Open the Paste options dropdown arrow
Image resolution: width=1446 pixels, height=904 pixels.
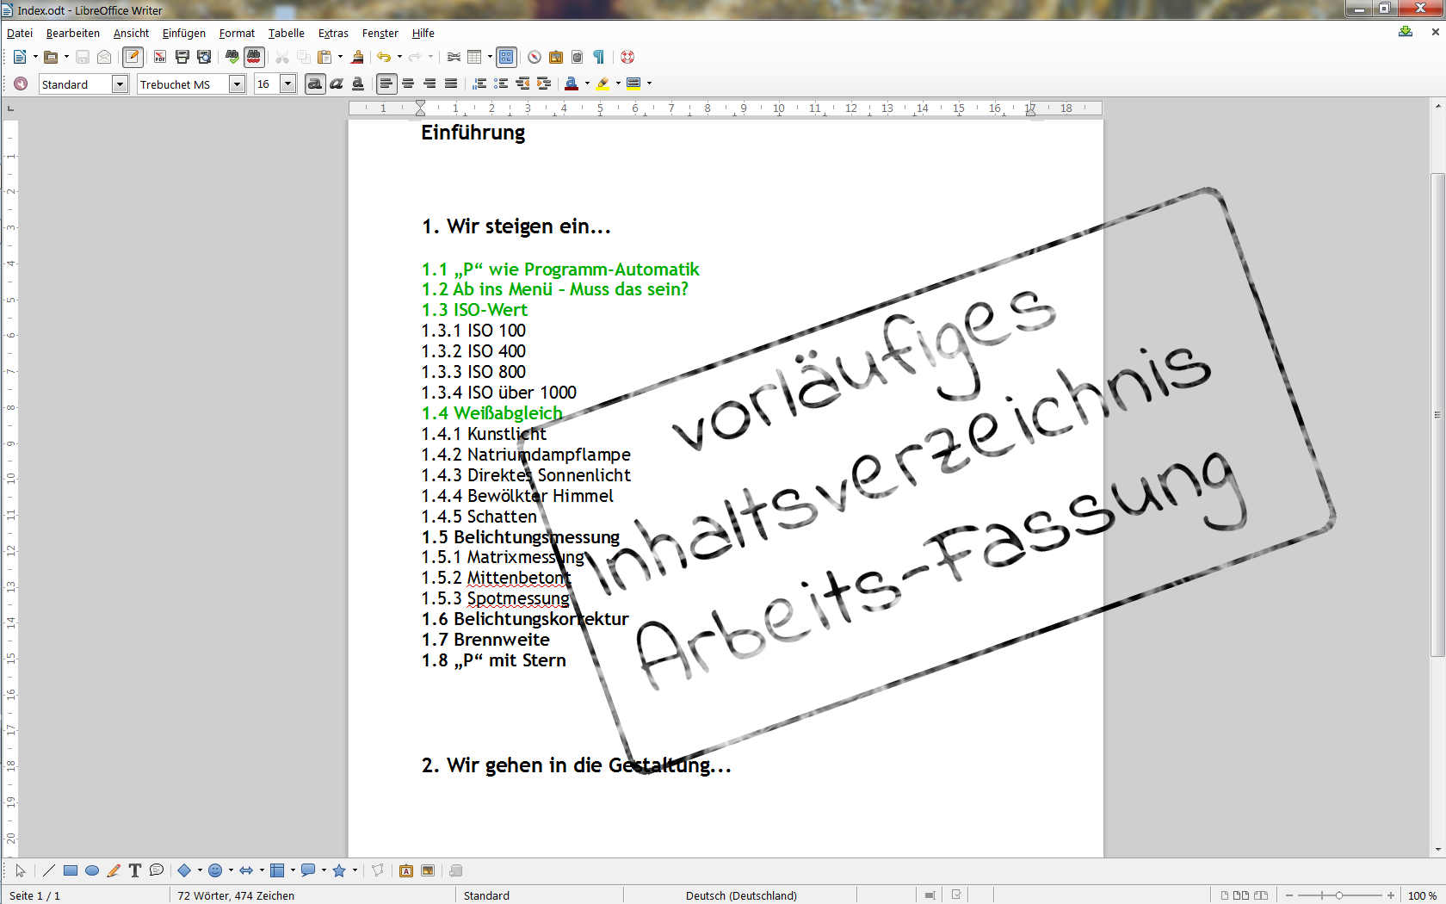(340, 57)
